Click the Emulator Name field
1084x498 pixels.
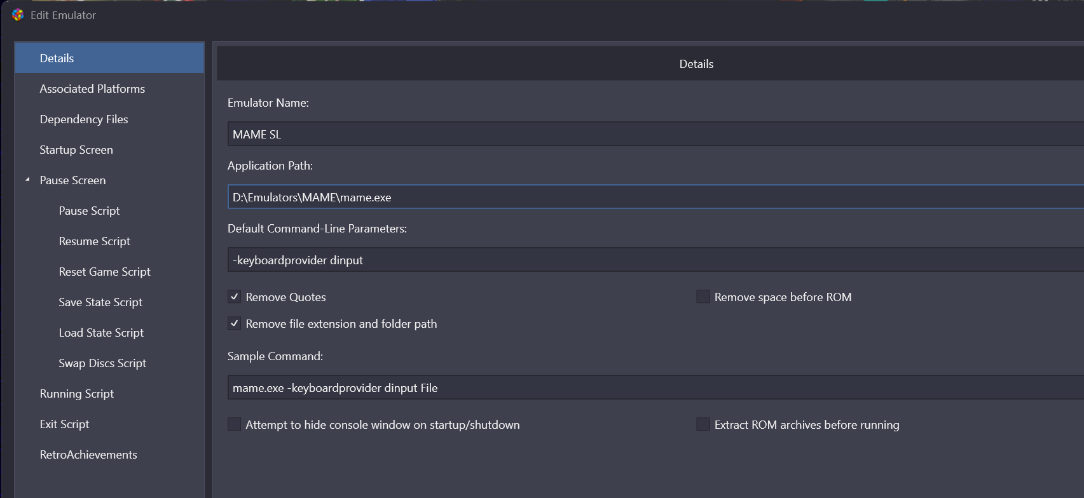pos(655,134)
